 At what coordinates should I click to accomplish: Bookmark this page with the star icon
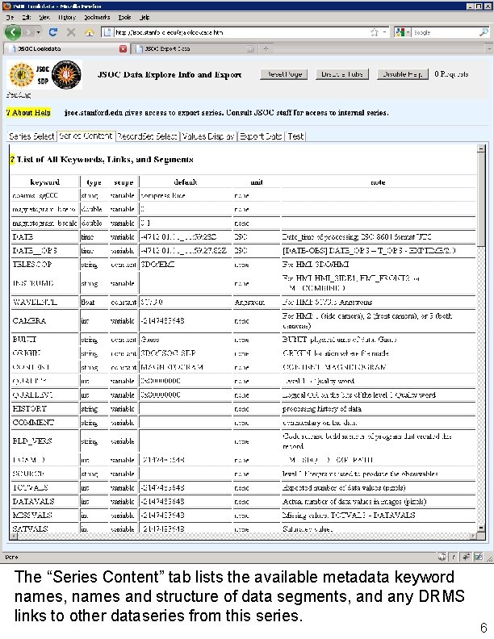pos(375,32)
